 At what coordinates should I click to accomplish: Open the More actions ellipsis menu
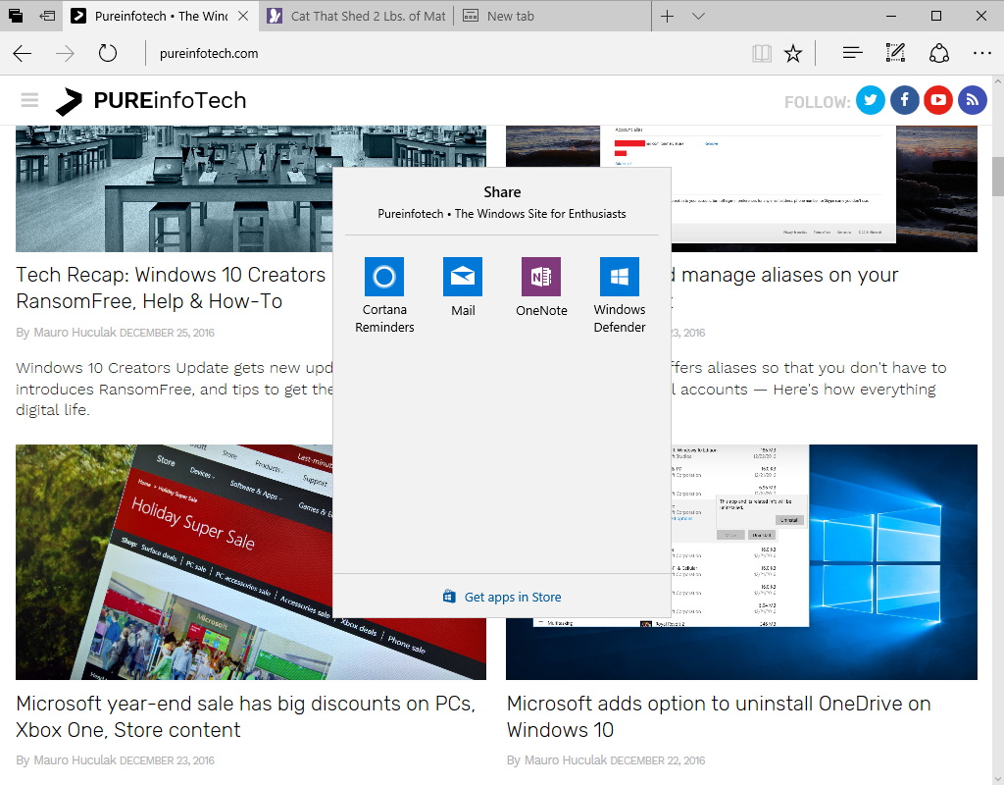981,53
